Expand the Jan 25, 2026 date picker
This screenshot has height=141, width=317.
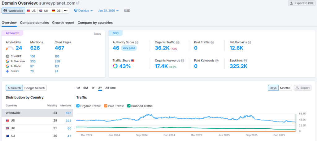click(x=108, y=11)
